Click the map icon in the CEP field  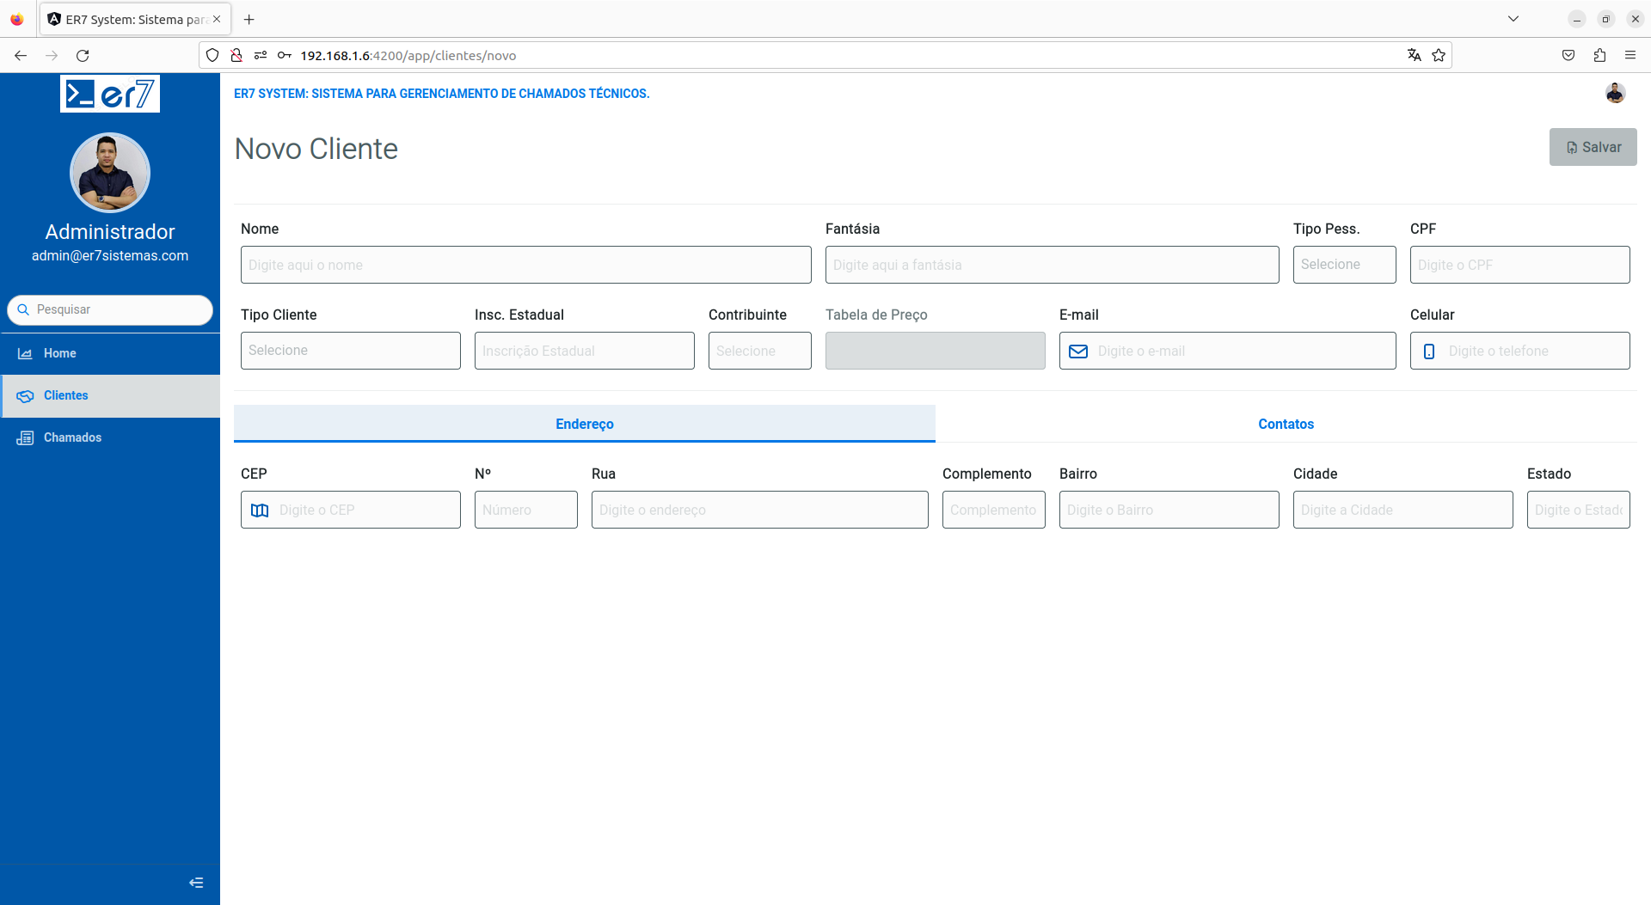coord(260,510)
